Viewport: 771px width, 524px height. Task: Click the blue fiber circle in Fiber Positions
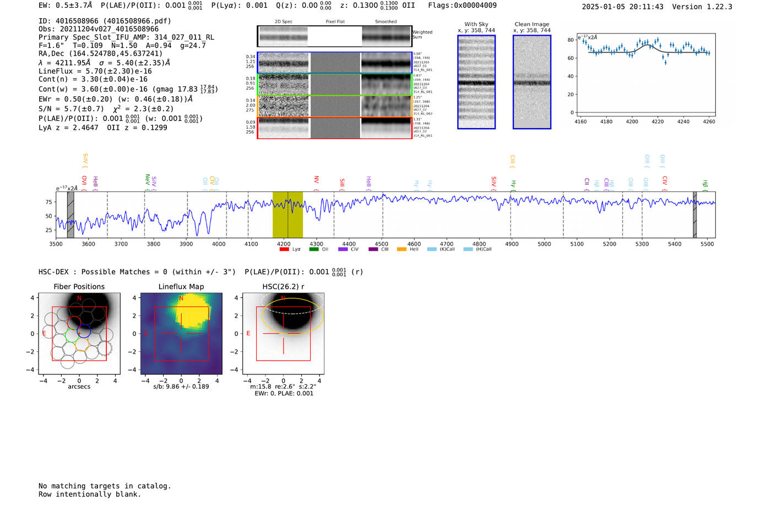click(84, 332)
